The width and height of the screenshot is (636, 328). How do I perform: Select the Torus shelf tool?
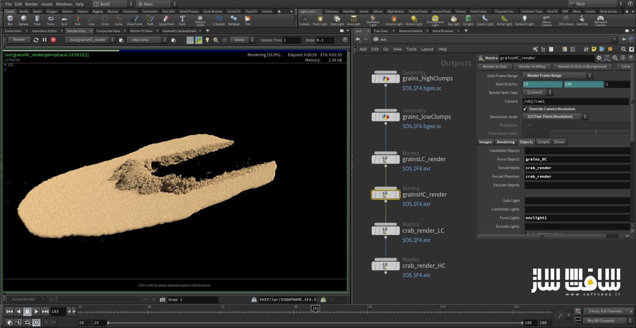pos(51,20)
